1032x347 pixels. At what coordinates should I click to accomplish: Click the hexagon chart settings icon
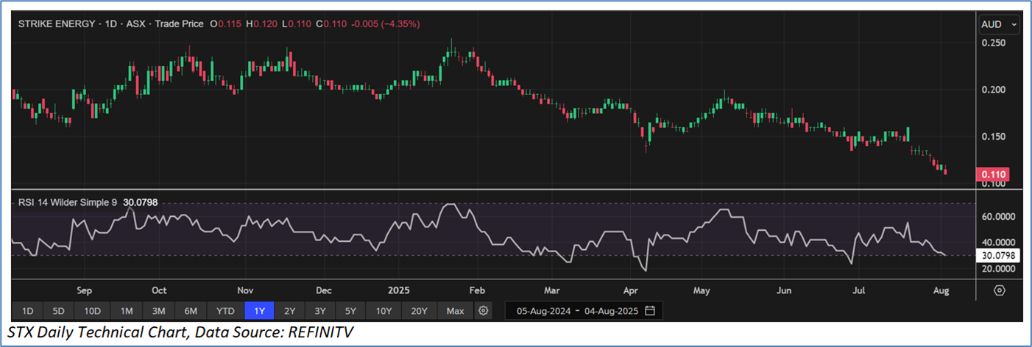click(x=999, y=290)
